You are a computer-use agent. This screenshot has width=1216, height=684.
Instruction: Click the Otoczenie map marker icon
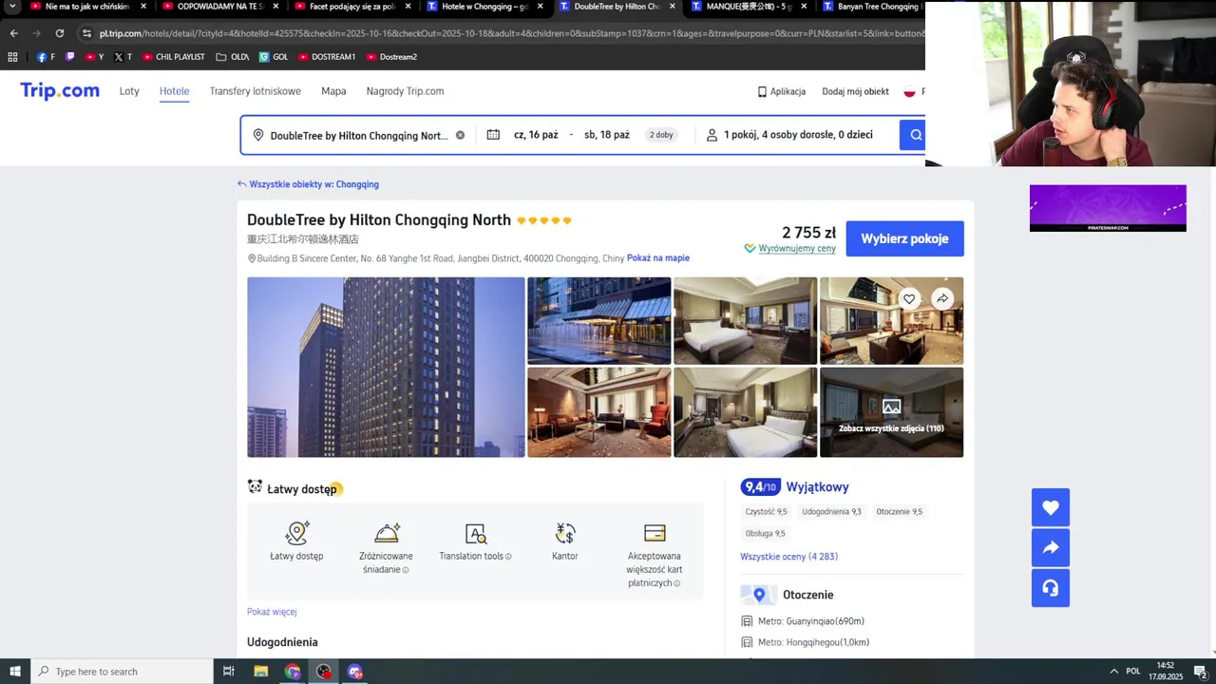758,595
